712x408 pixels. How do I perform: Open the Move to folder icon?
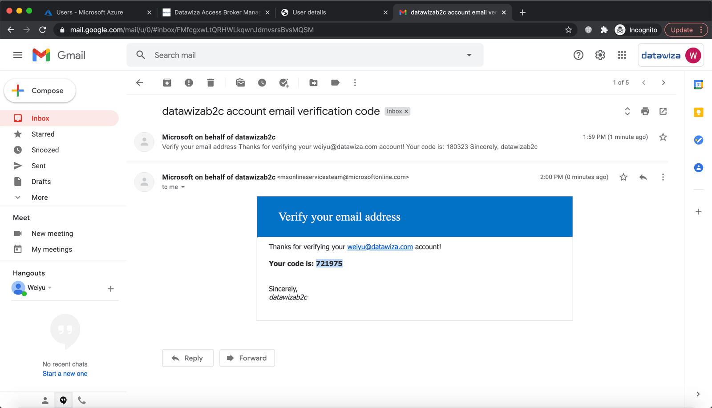pos(314,83)
